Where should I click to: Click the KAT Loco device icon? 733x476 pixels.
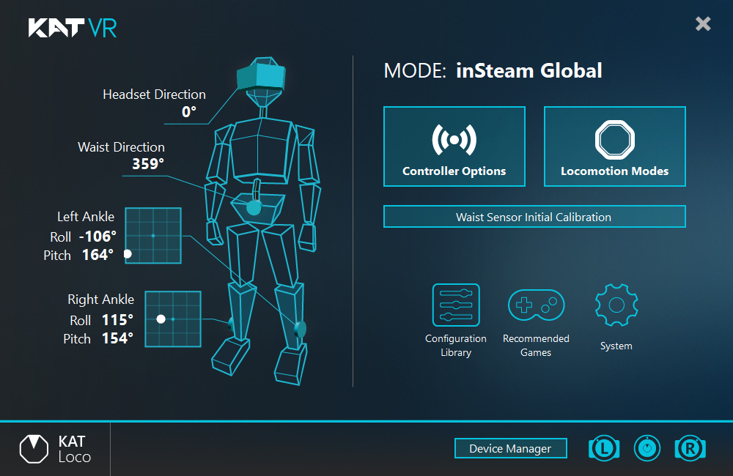tap(34, 449)
